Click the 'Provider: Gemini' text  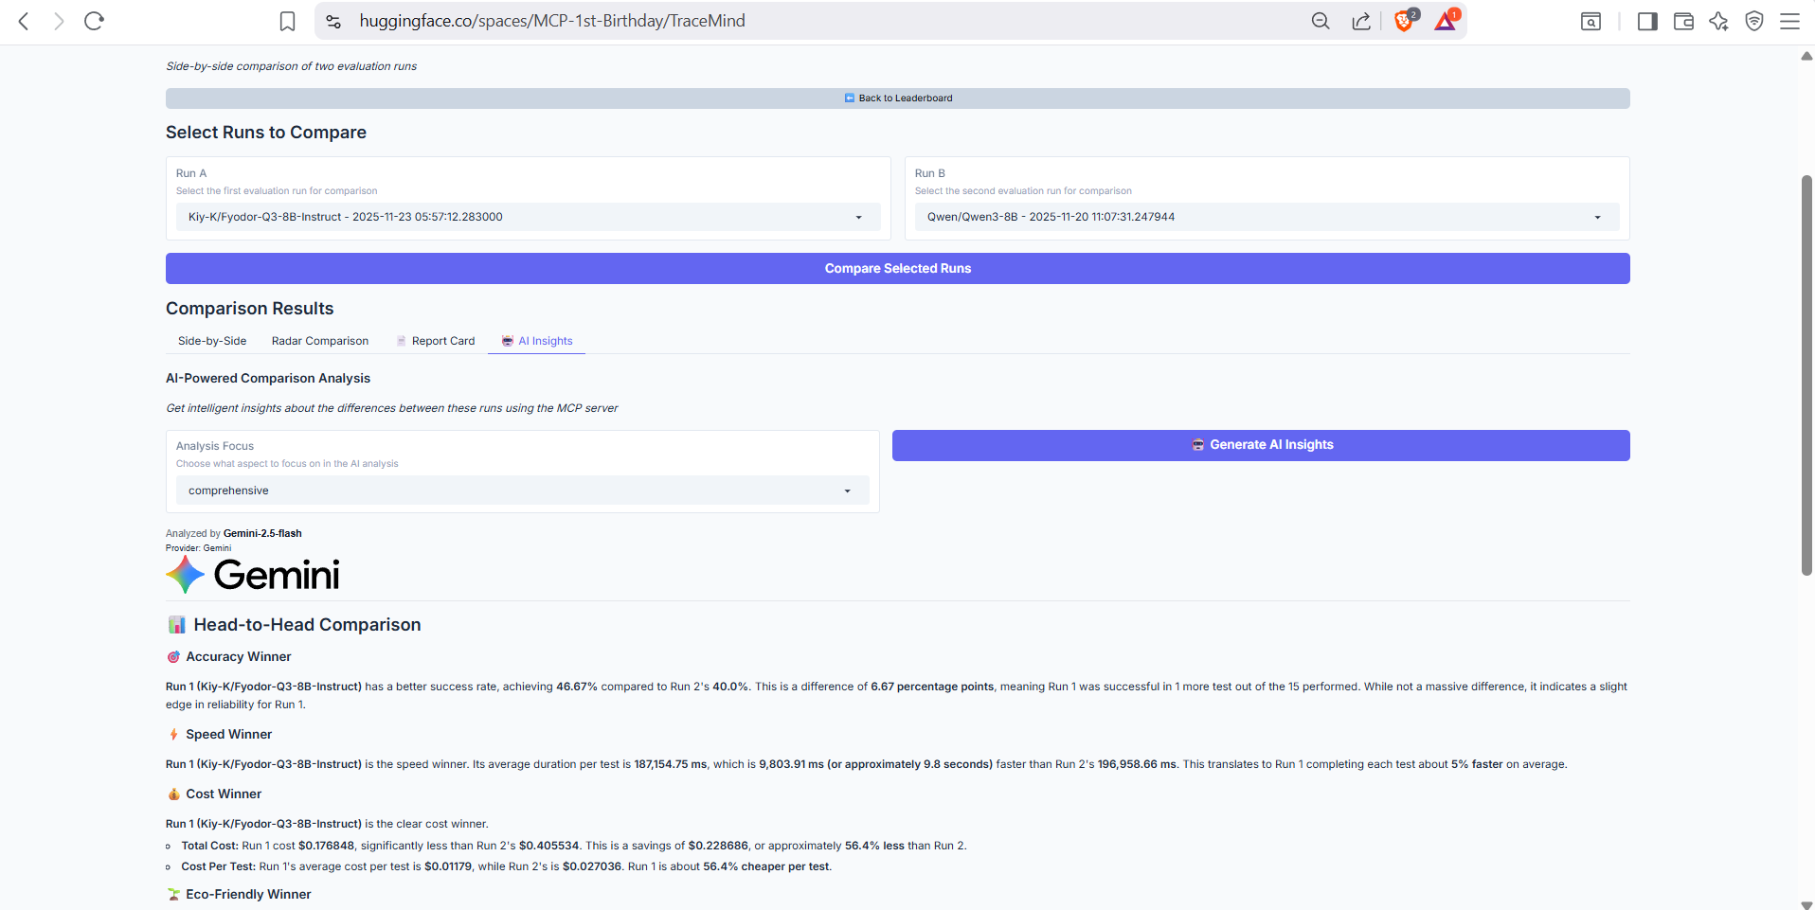pos(198,547)
